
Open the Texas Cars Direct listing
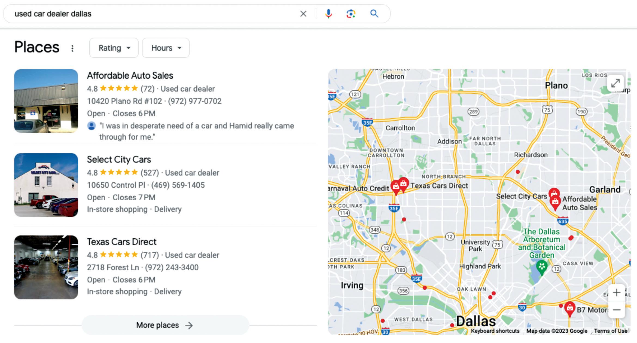[121, 242]
